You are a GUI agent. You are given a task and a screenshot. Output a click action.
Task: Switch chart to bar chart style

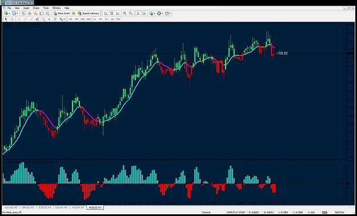[x=106, y=14]
